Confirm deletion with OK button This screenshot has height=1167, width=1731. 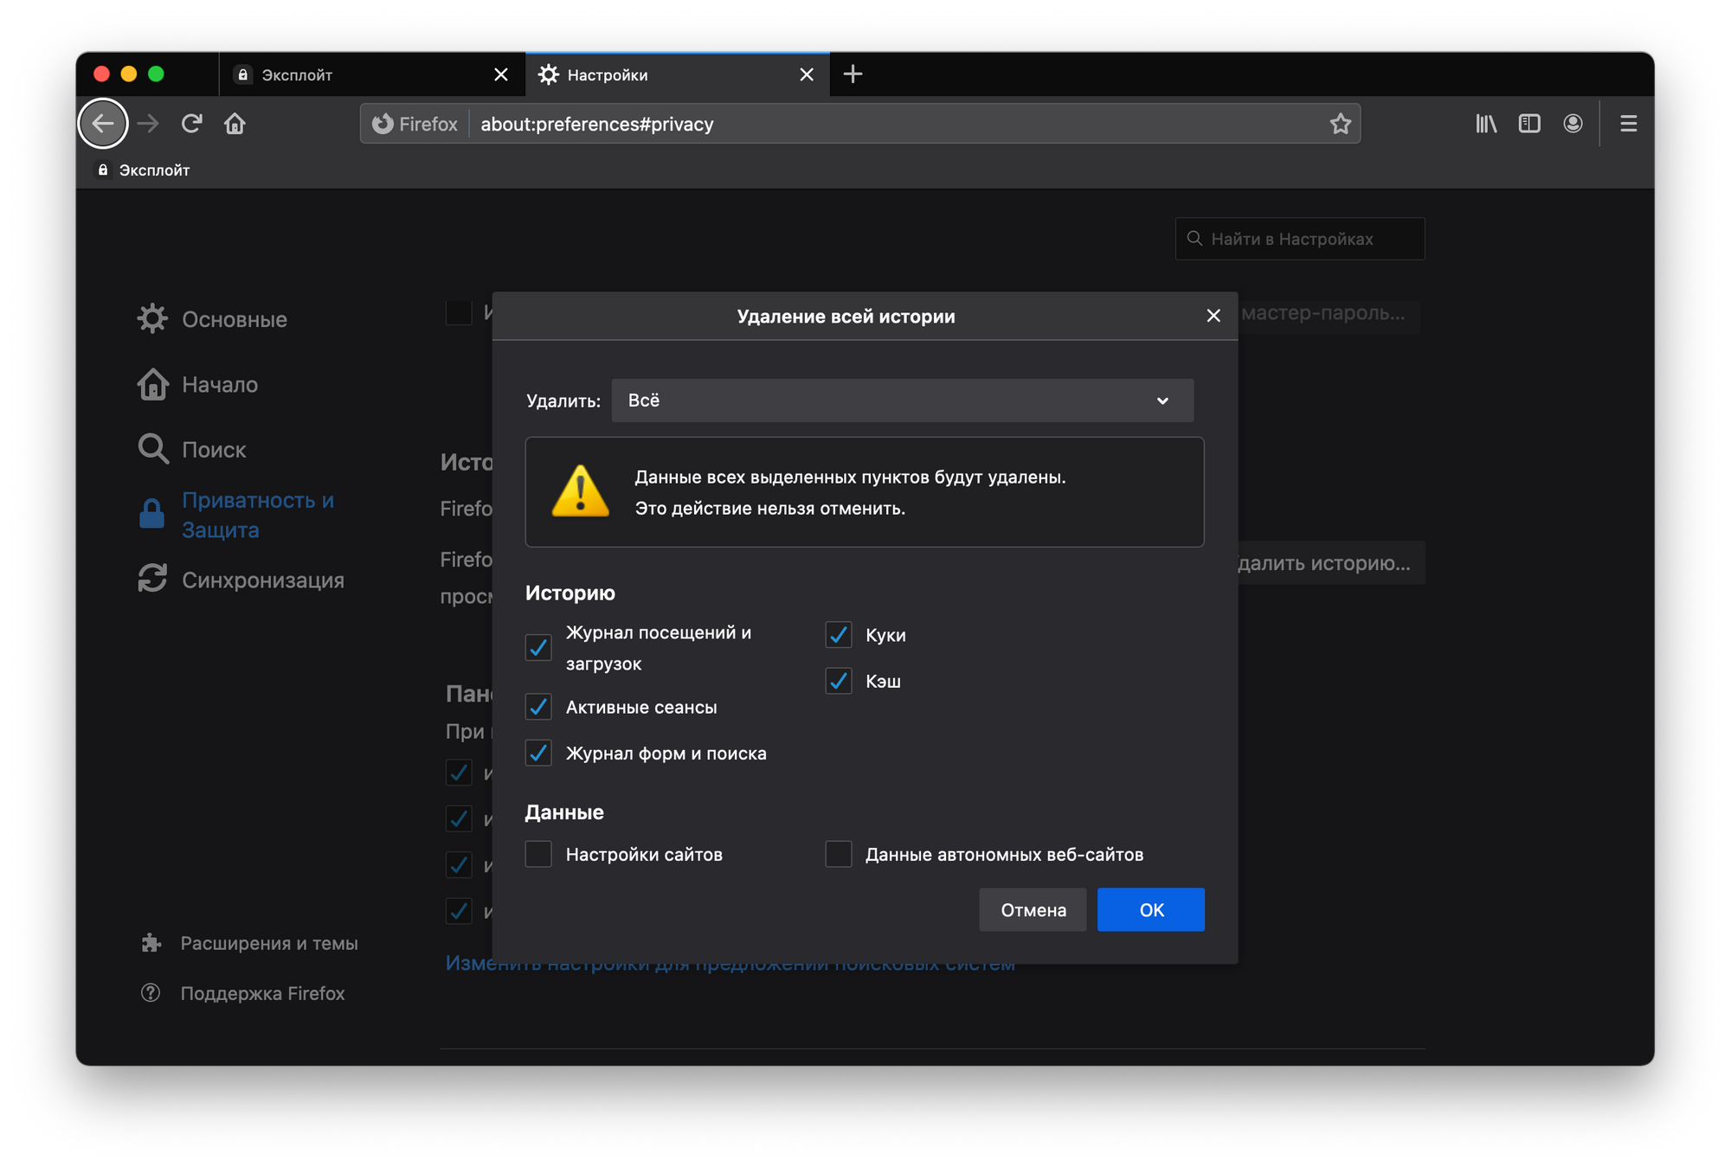[1150, 909]
